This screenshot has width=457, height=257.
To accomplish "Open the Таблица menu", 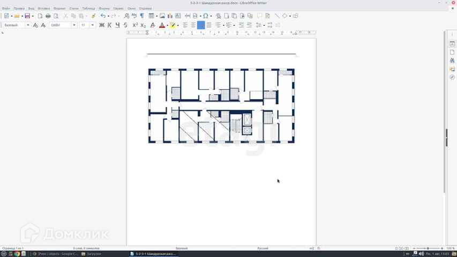I will pos(88,9).
